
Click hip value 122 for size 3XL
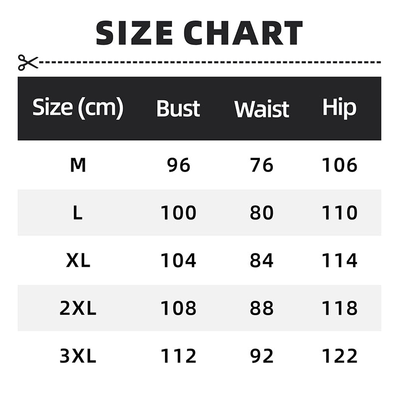340,356
